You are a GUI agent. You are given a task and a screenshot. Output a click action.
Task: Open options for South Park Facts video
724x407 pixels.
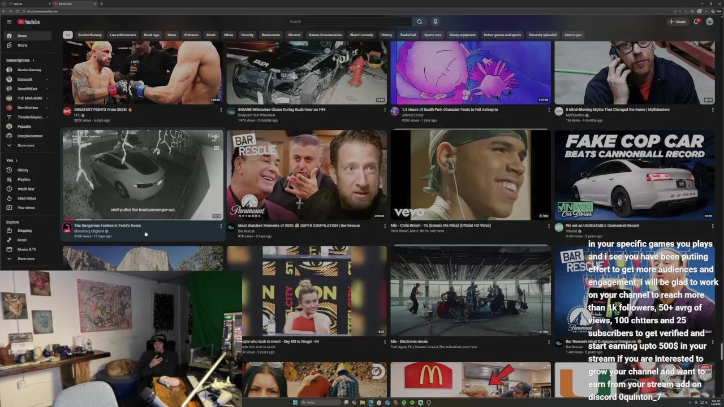tap(549, 110)
